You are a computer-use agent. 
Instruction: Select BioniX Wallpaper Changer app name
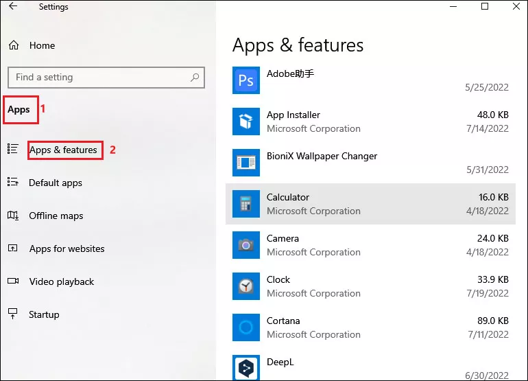(322, 156)
